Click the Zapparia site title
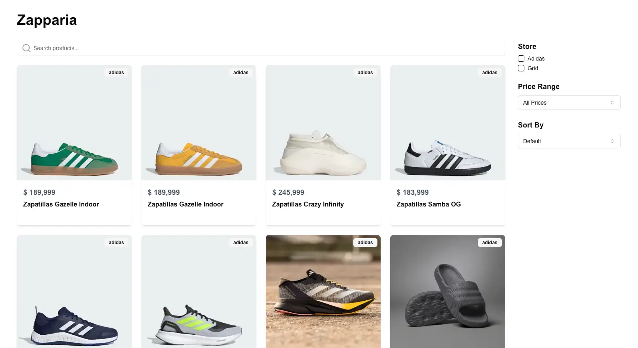 pos(47,20)
